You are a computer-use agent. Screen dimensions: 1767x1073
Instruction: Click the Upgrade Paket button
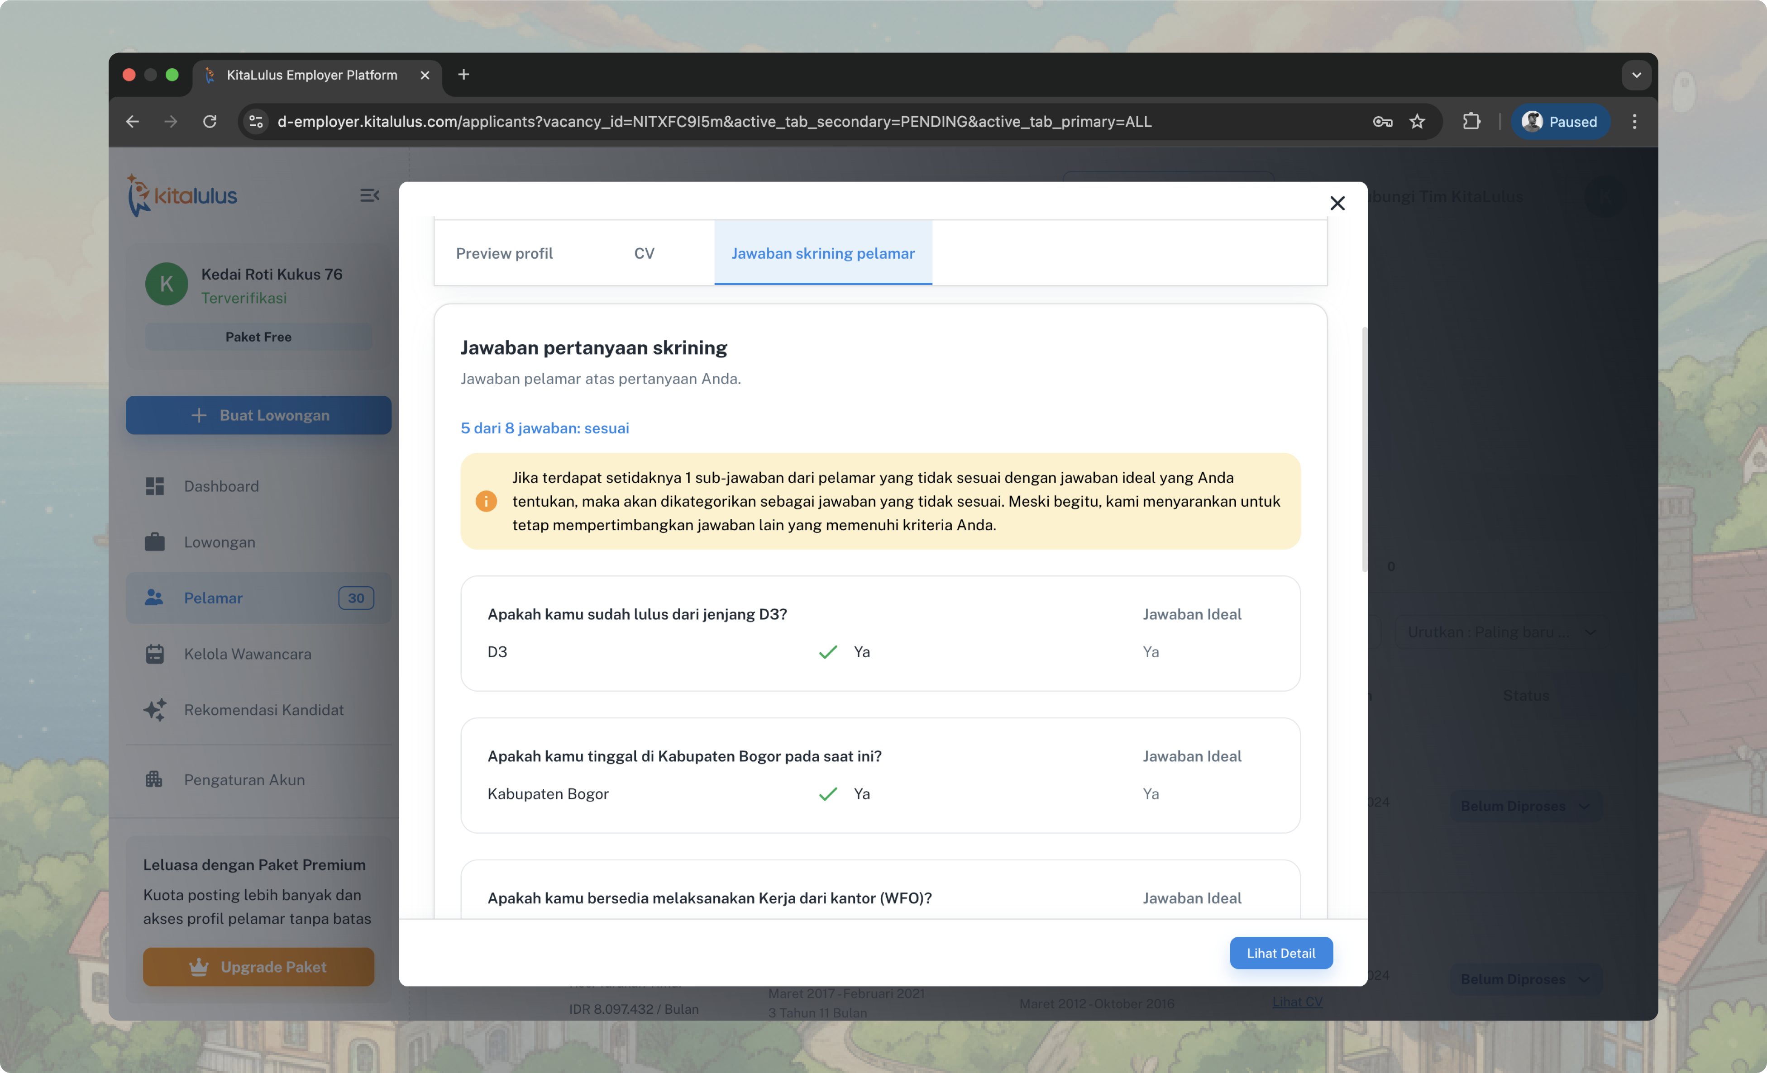point(258,966)
